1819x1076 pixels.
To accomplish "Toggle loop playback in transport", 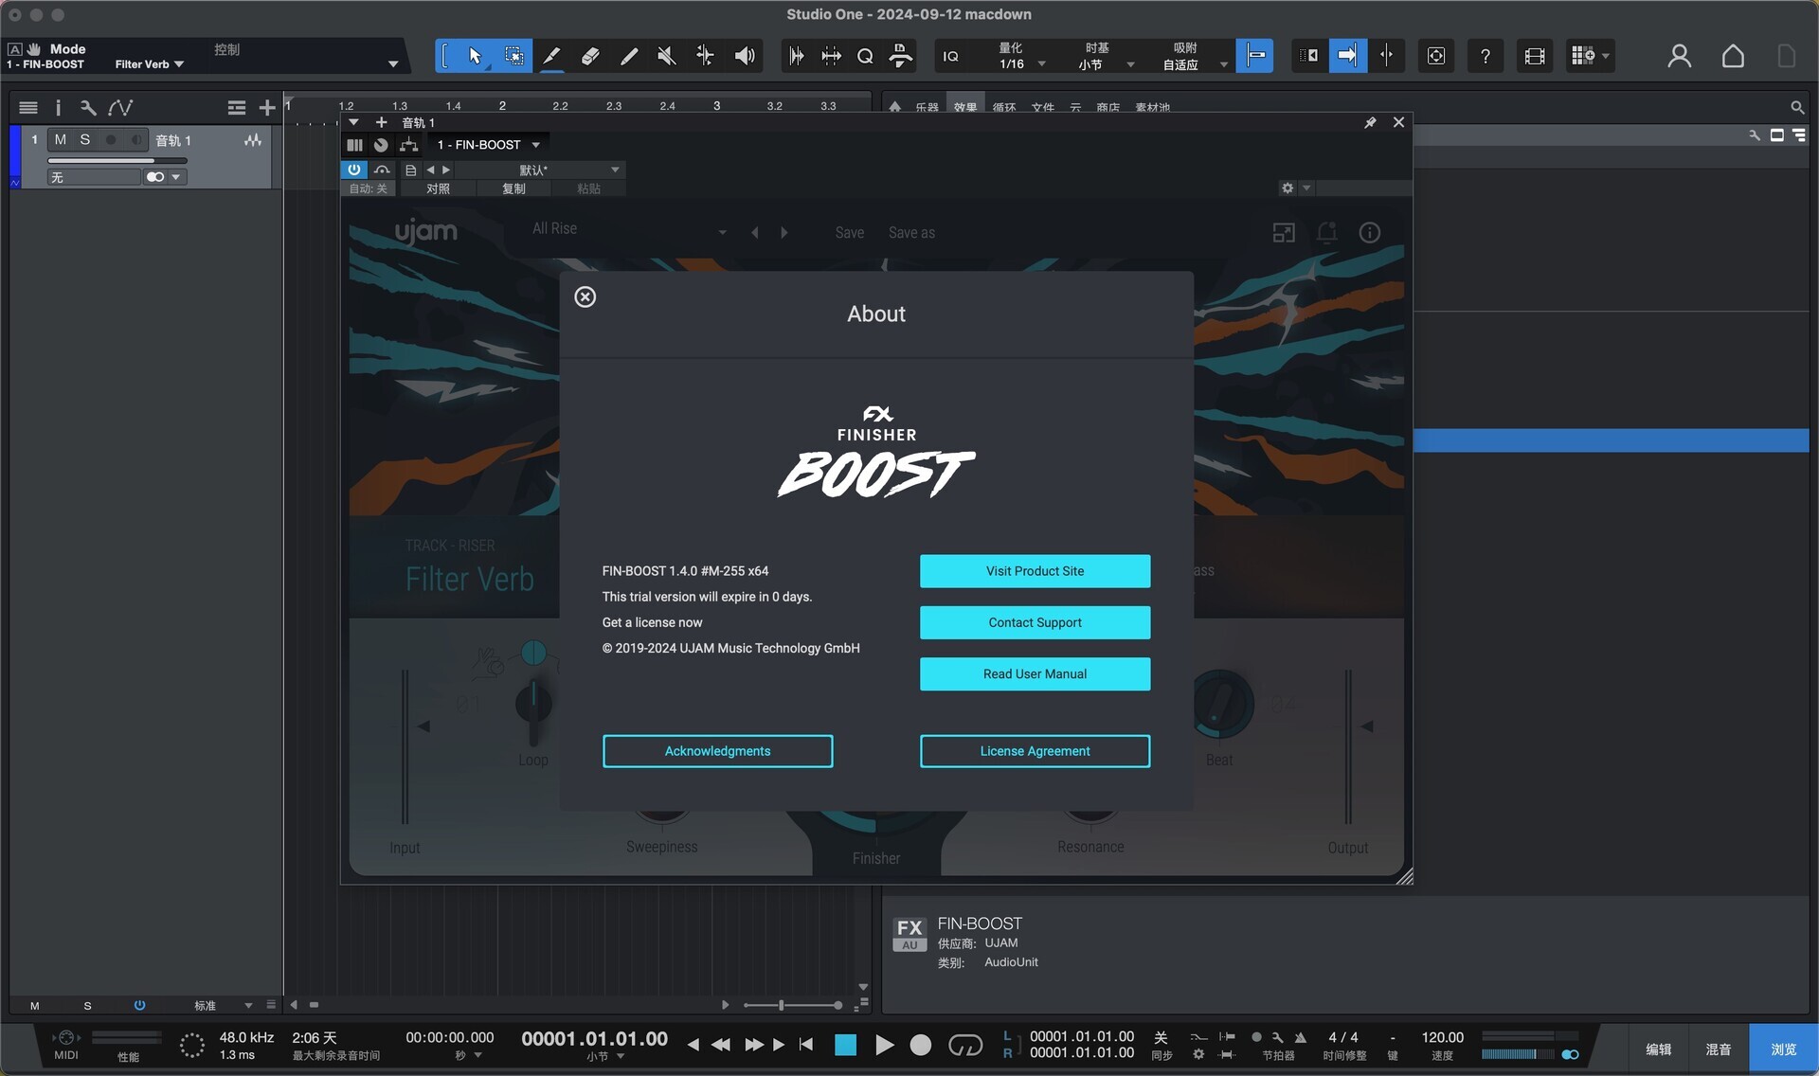I will (x=965, y=1044).
